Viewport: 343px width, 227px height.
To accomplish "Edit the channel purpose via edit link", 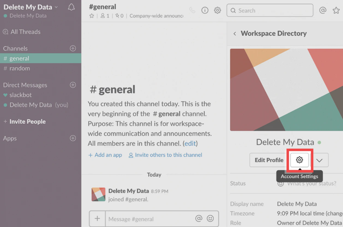I will [190, 143].
